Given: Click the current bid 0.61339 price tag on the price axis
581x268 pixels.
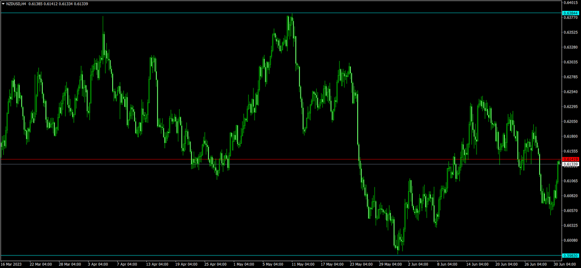Looking at the screenshot, I should pos(571,164).
